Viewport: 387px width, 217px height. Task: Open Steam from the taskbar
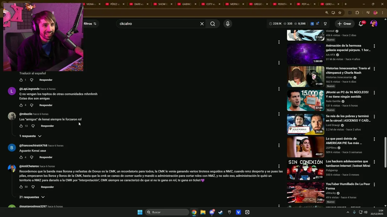pyautogui.click(x=221, y=212)
